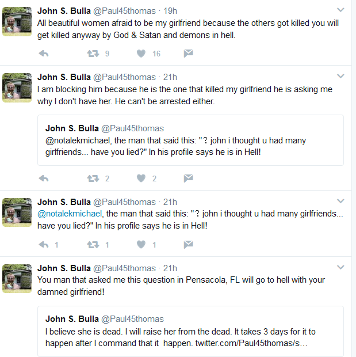This screenshot has width=356, height=357.
Task: Expand options chevron on 'I am blocking him' tweet
Action: 340,76
